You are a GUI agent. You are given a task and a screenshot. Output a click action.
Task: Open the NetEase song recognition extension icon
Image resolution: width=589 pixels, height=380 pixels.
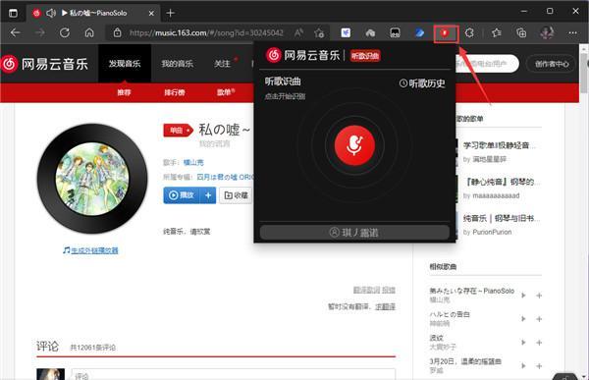click(x=445, y=33)
